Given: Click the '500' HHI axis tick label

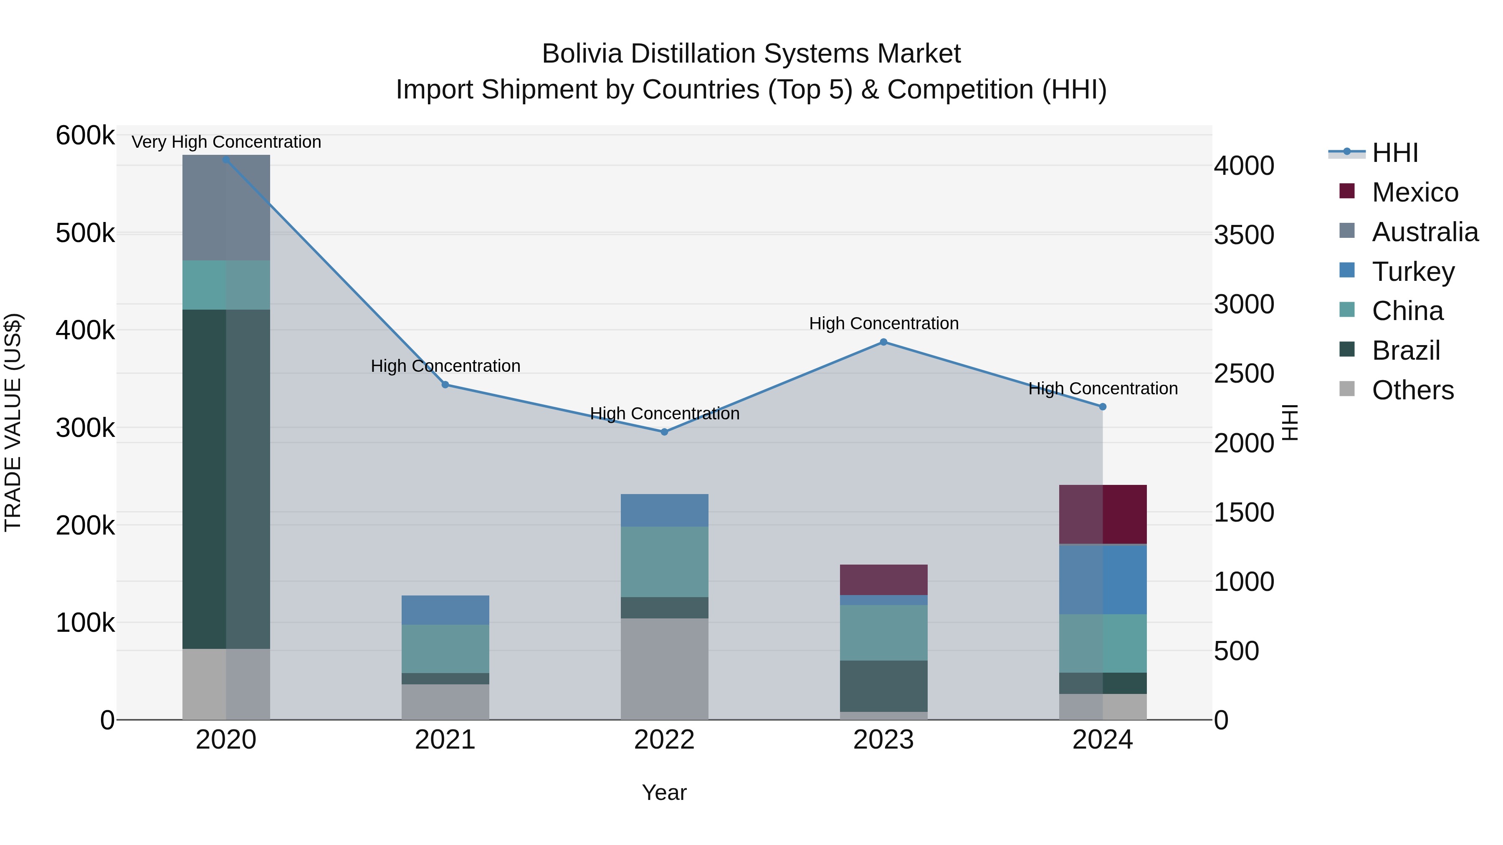Looking at the screenshot, I should pos(1236,651).
